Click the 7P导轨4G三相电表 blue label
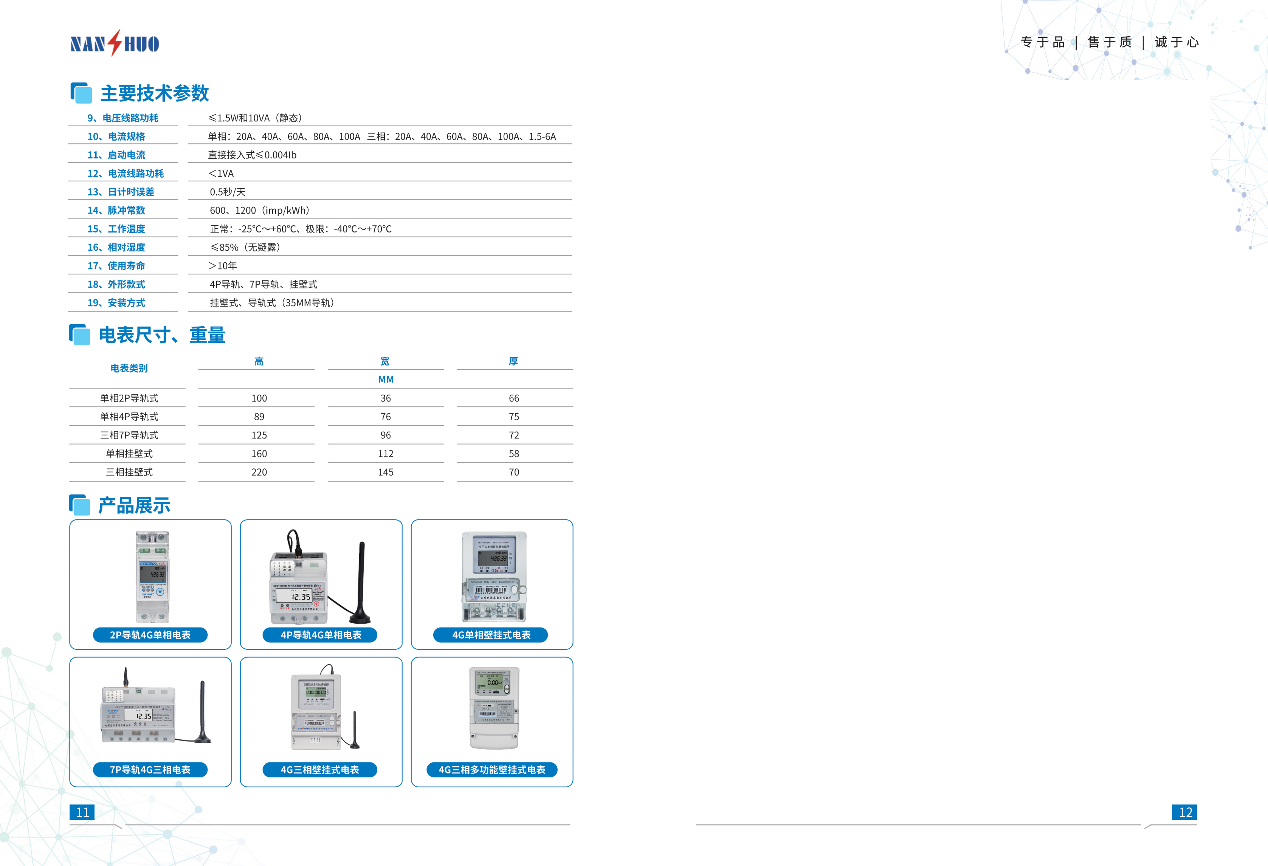 [x=150, y=769]
